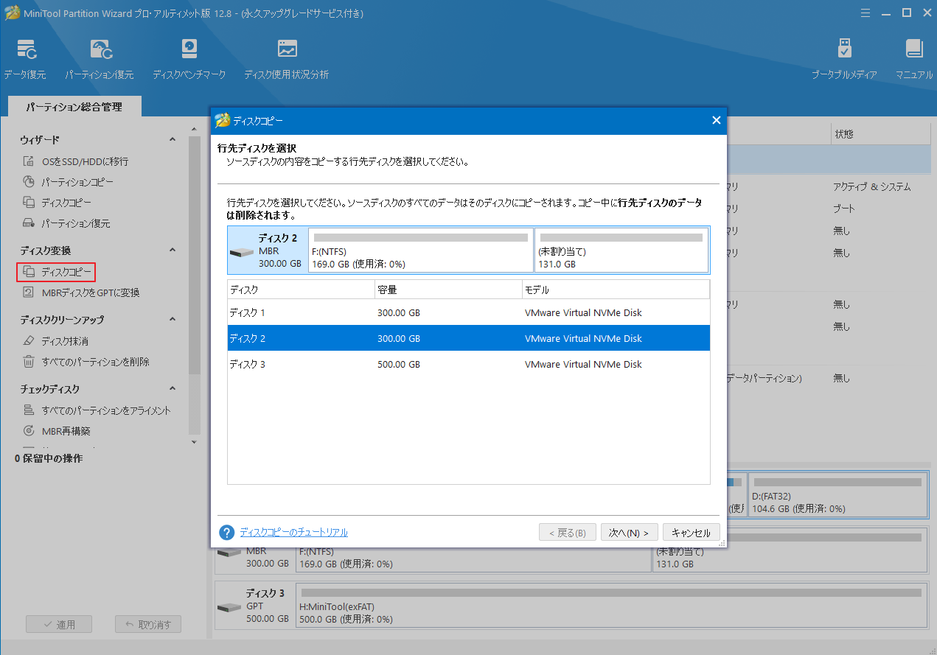Click the ブータブルメディア icon
This screenshot has width=937, height=655.
point(844,50)
